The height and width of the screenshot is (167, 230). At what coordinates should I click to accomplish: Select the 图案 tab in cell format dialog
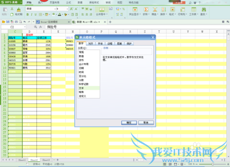coord(120,44)
